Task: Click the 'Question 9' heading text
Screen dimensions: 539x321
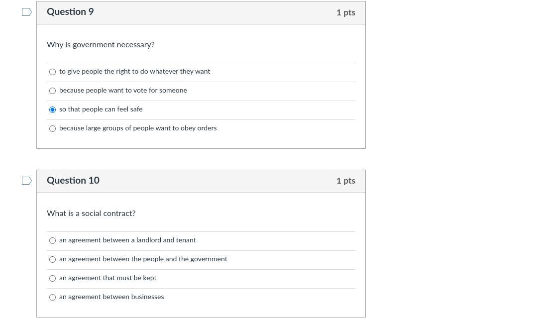Action: (70, 11)
